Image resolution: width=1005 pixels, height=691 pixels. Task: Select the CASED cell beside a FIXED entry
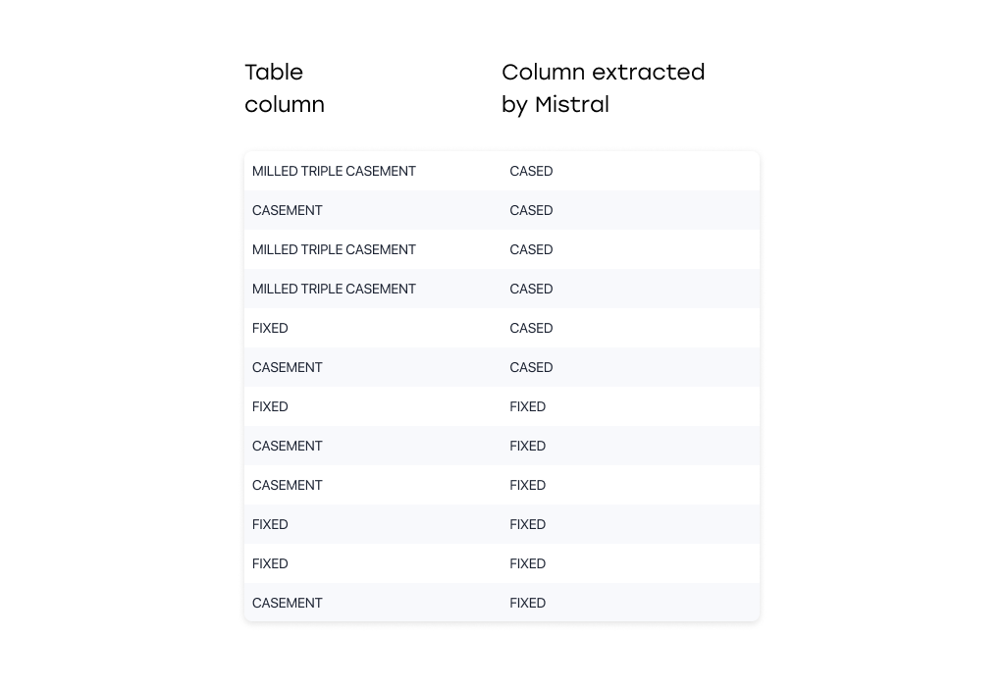point(531,328)
